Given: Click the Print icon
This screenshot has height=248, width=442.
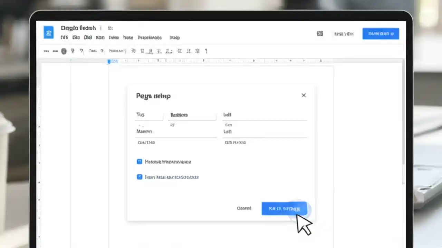Looking at the screenshot, I should [64, 51].
